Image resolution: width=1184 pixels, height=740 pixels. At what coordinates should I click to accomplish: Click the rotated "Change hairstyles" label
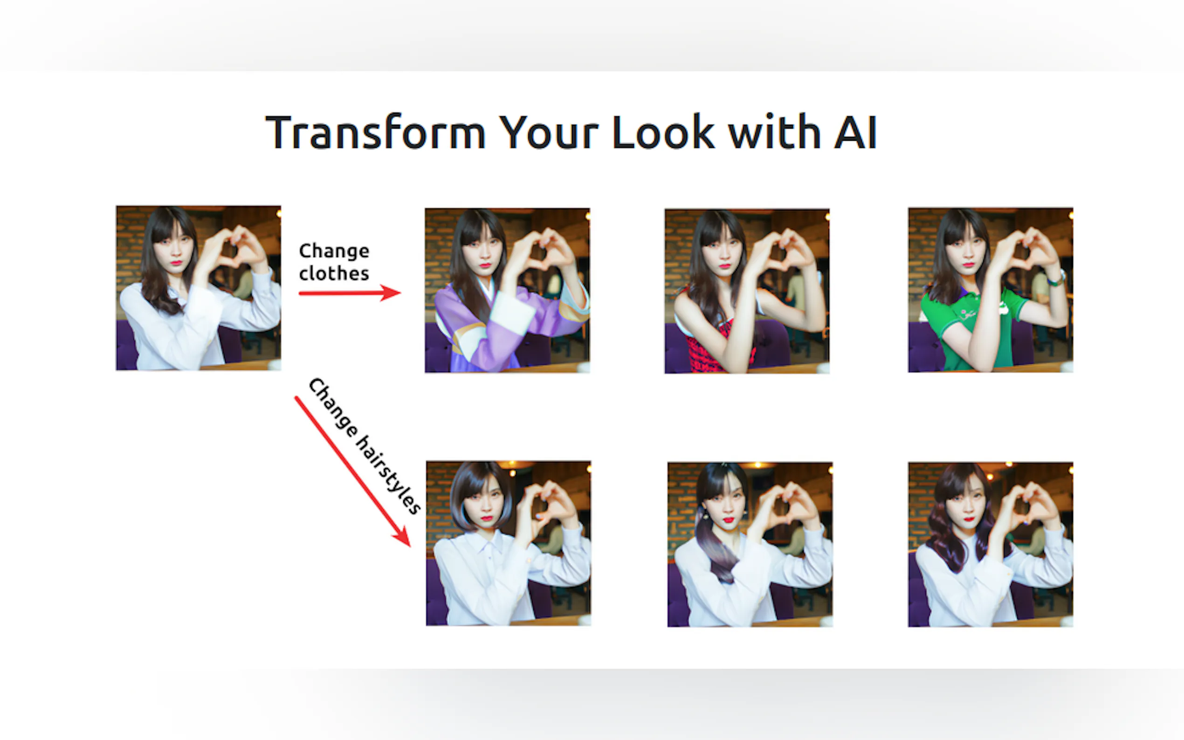[365, 446]
